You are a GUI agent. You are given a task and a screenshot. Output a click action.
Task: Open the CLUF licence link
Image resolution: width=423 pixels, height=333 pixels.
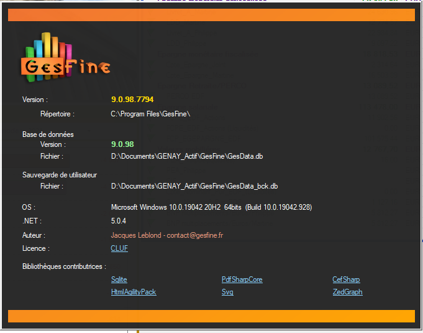point(119,248)
